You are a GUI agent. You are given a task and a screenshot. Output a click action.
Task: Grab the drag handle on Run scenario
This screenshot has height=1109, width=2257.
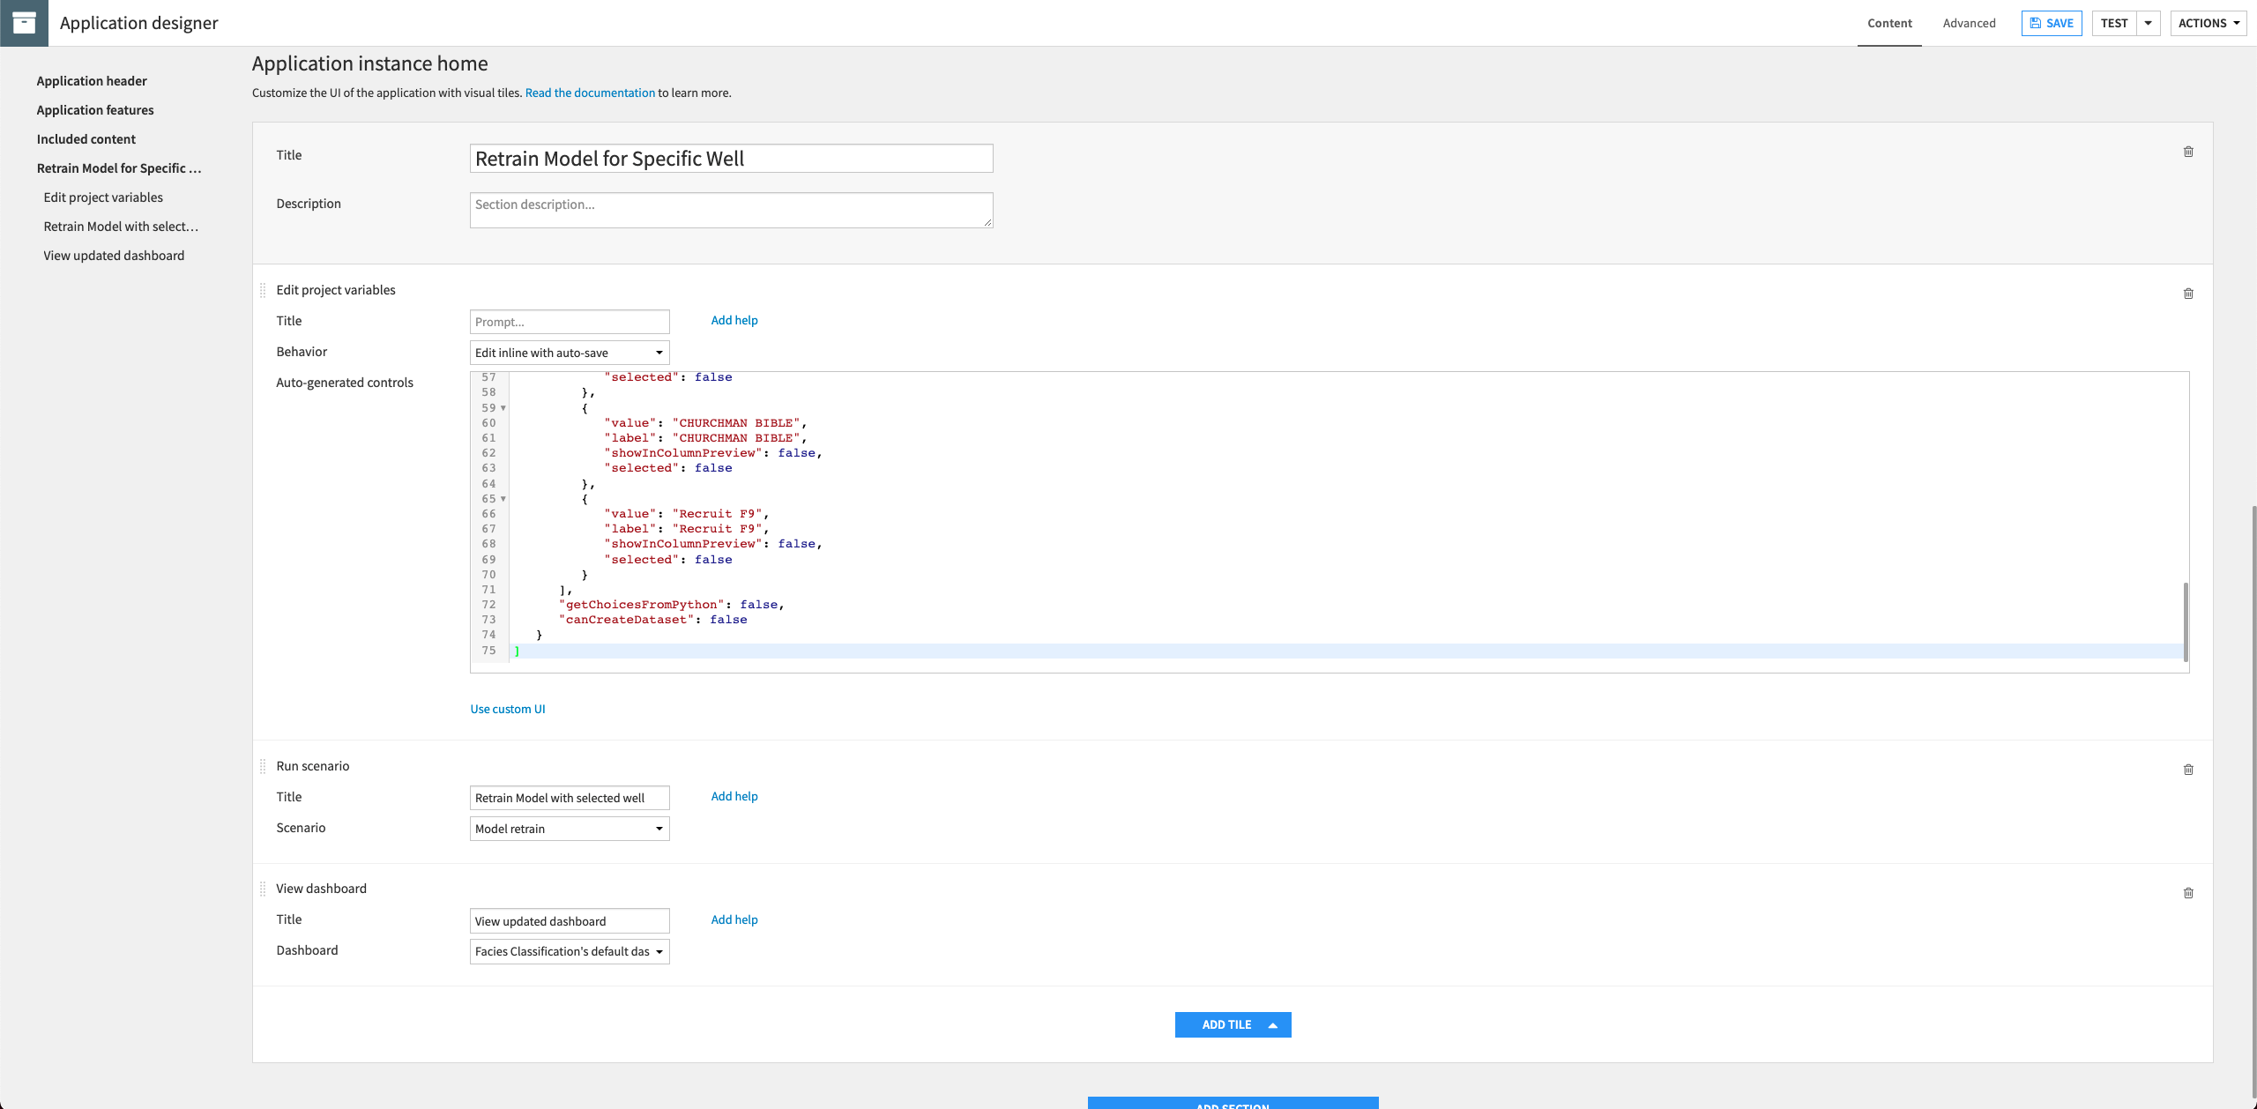(262, 765)
